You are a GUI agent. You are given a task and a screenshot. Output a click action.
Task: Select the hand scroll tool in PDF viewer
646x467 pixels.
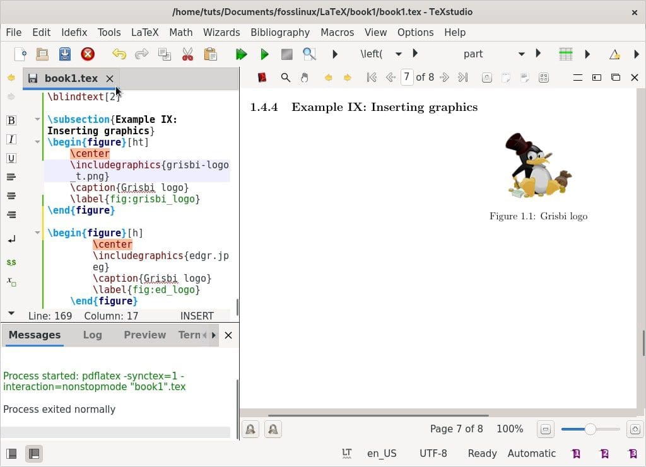[x=304, y=78]
